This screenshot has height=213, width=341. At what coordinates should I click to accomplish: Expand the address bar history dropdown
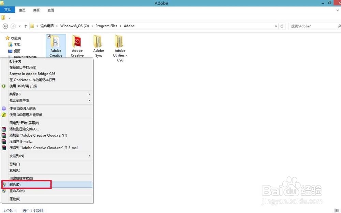pos(276,26)
